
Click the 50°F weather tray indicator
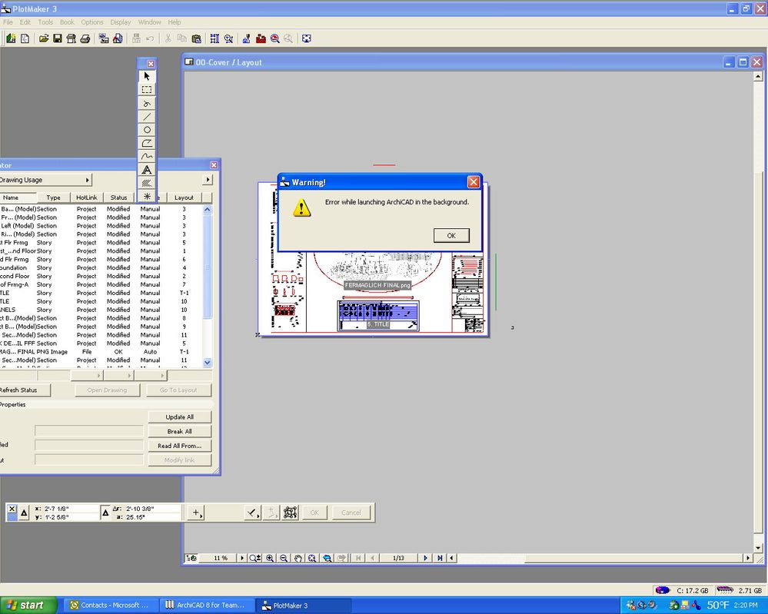717,606
